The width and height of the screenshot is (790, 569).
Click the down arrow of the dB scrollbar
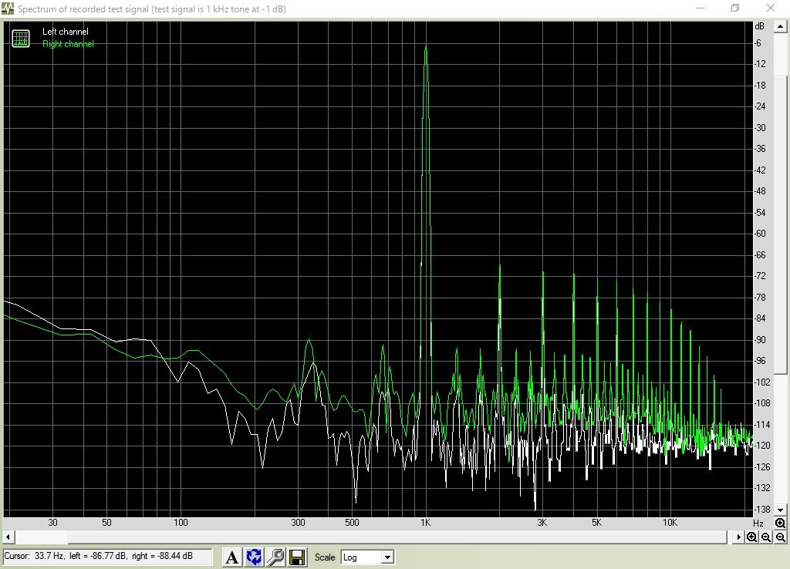click(781, 510)
